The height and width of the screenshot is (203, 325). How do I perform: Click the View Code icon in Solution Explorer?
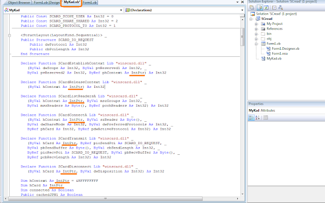point(274,8)
